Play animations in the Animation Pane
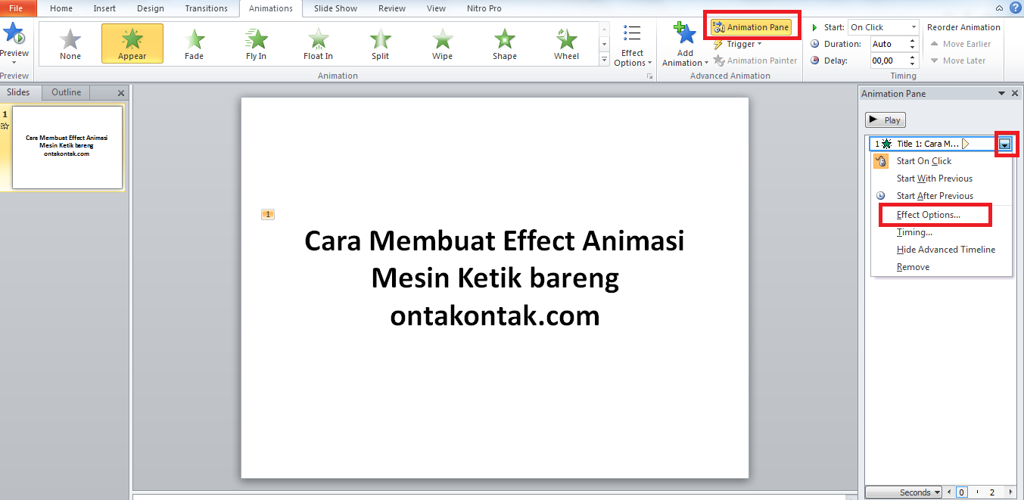This screenshot has height=500, width=1024. point(885,120)
